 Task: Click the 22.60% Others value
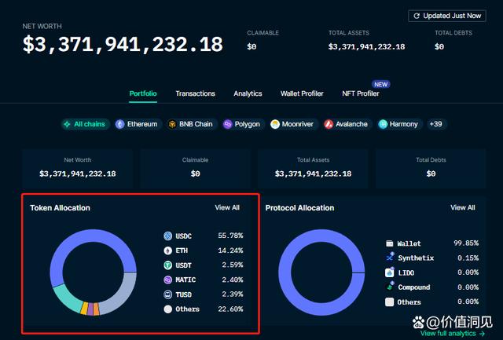point(230,309)
